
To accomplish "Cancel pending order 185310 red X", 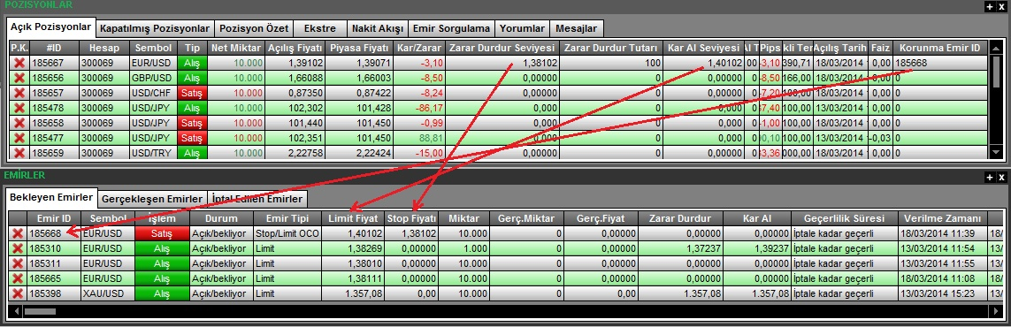I will pyautogui.click(x=18, y=248).
